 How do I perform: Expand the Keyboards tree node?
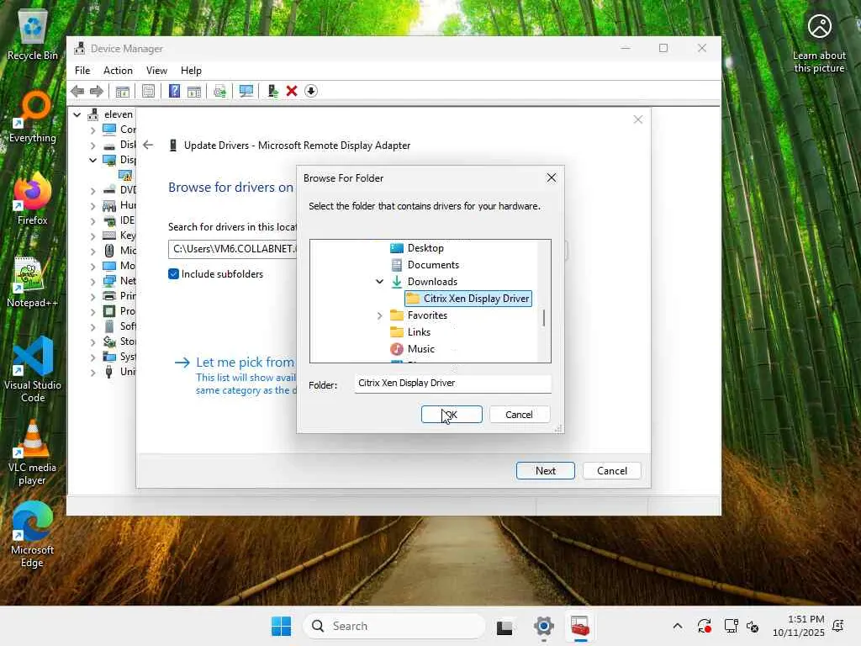pyautogui.click(x=92, y=236)
